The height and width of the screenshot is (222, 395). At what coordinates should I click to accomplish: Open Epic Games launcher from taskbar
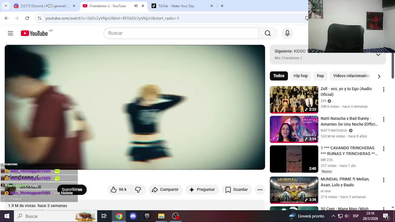coord(147,216)
